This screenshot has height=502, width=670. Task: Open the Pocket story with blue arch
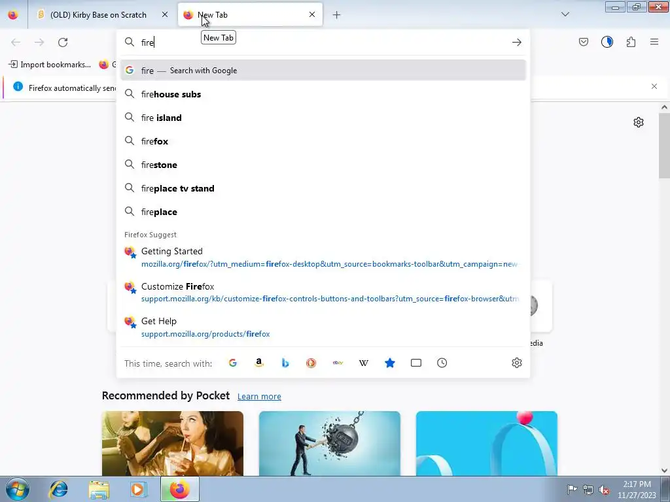[487, 443]
